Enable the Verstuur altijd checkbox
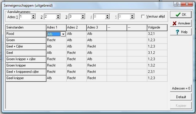Screen dimensions: 196x114 click(x=143, y=16)
